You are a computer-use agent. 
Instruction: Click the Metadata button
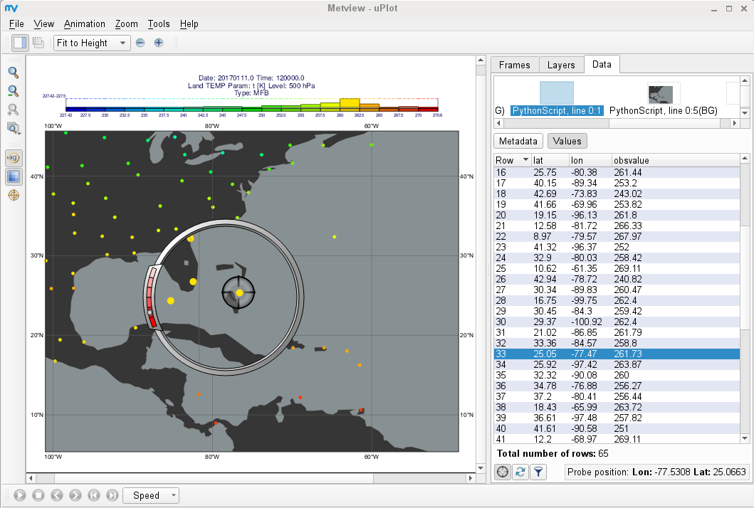coord(518,141)
